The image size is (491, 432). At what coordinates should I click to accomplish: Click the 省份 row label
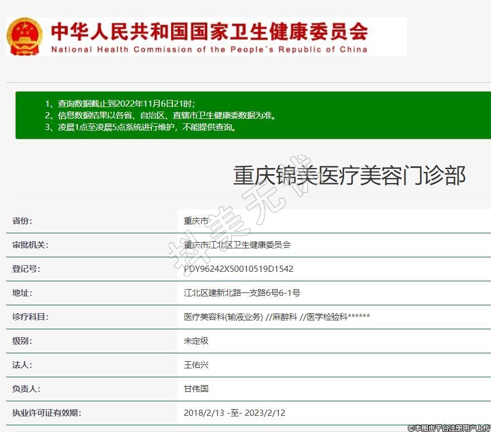[x=22, y=221]
